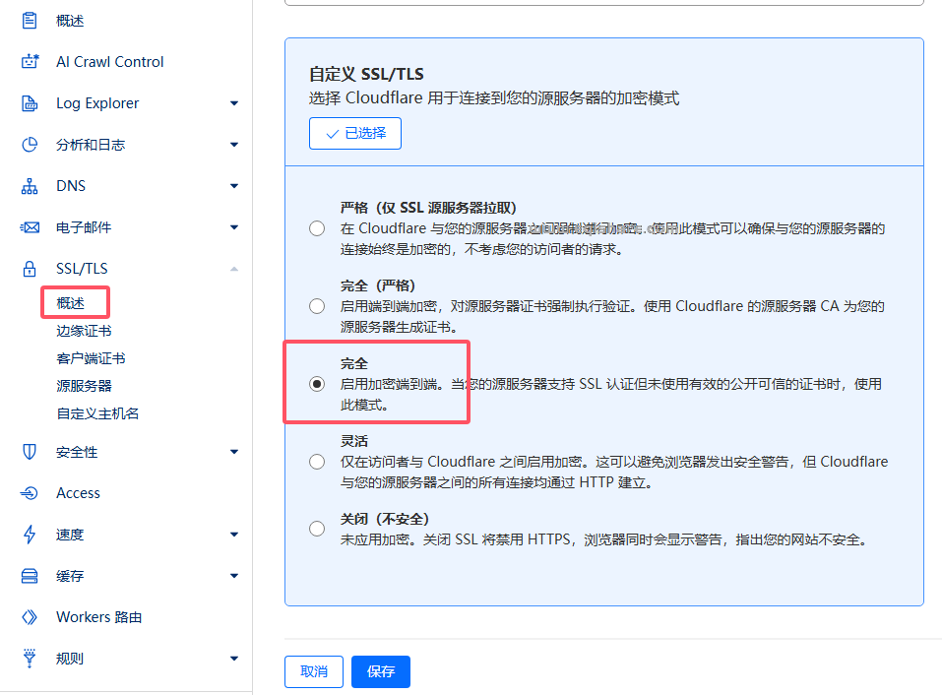Cancel changes with the 取消 button

(x=313, y=671)
